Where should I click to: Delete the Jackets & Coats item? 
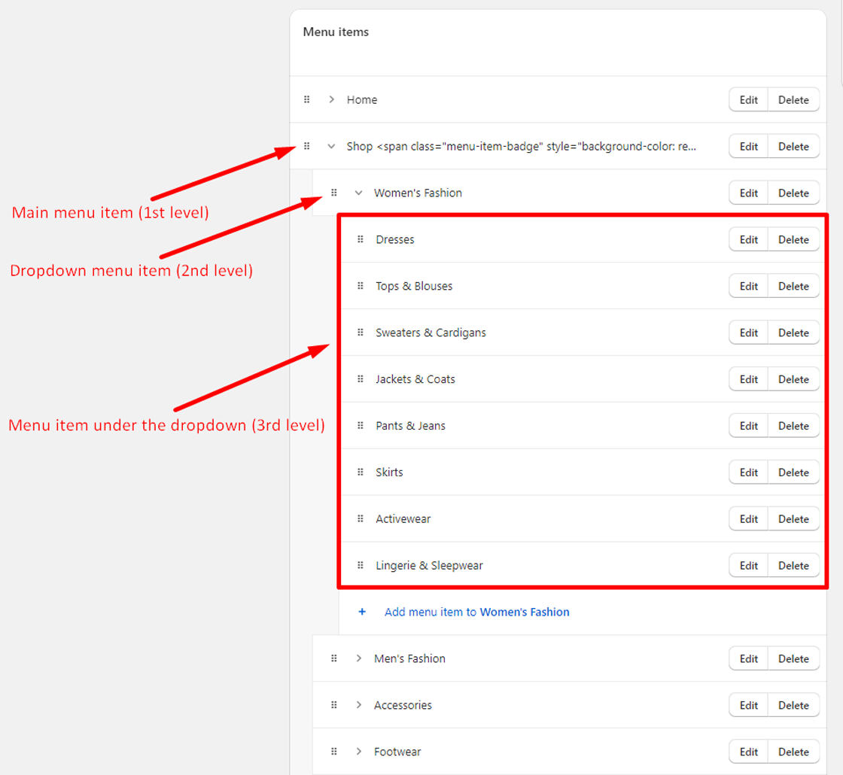pyautogui.click(x=793, y=379)
